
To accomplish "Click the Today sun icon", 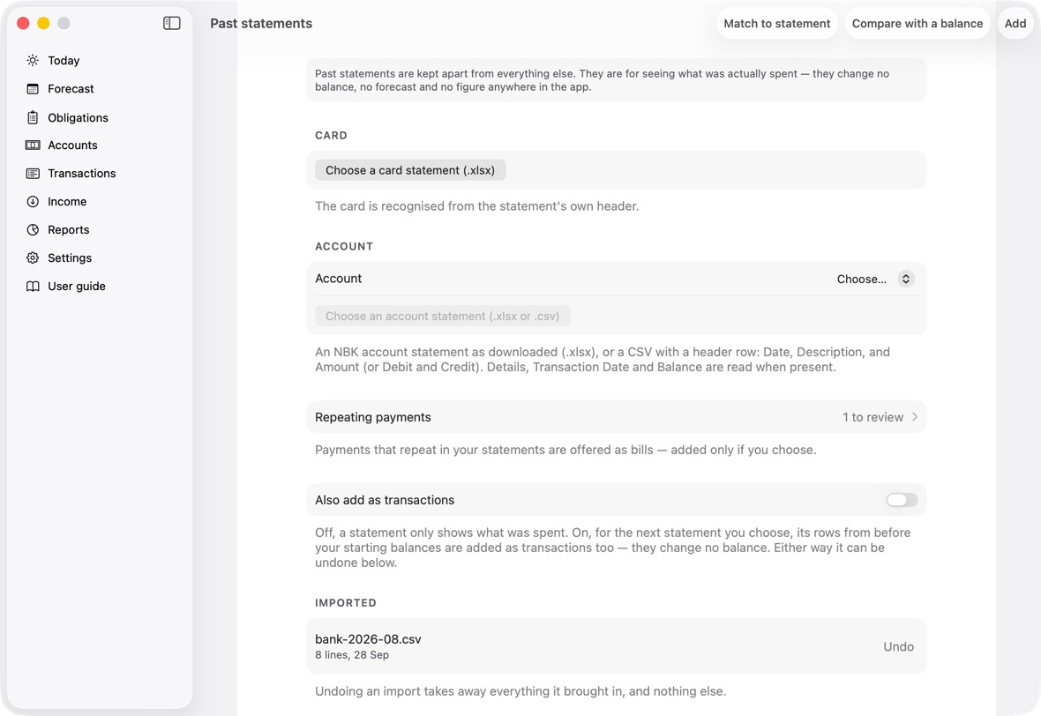I will click(x=33, y=60).
